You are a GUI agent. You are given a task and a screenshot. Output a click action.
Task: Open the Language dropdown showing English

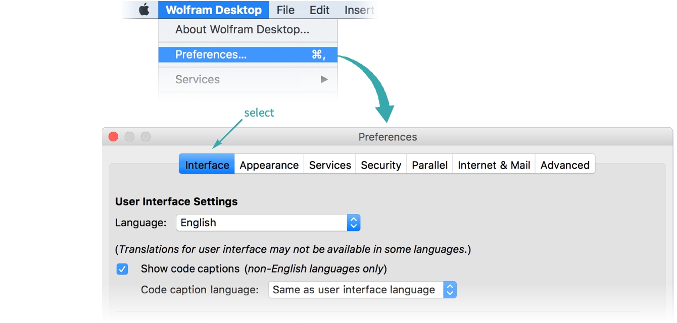click(x=268, y=223)
